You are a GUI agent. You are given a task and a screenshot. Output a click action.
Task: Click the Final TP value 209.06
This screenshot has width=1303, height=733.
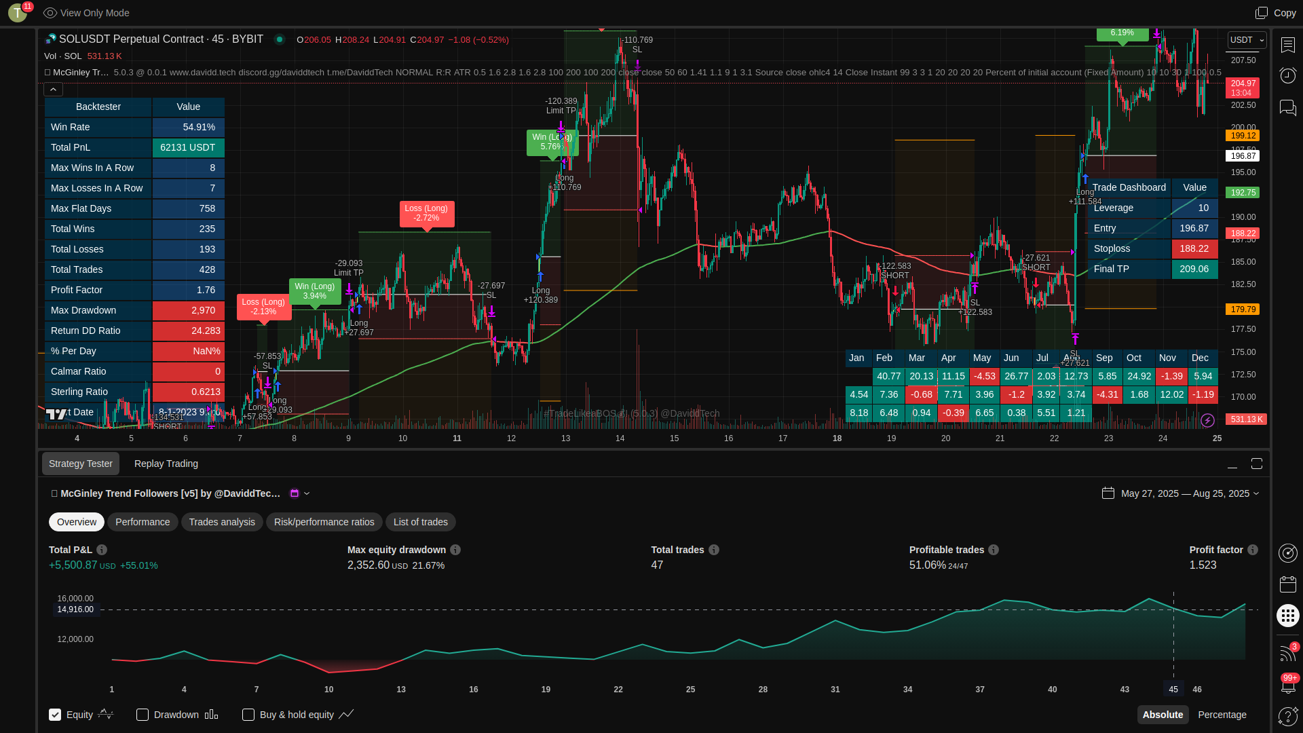tap(1194, 269)
